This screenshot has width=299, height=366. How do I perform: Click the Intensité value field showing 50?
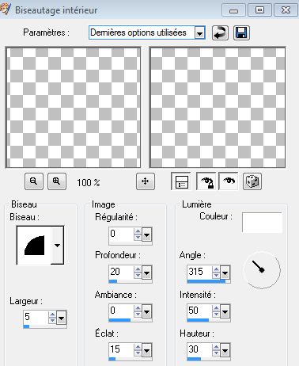tap(199, 311)
